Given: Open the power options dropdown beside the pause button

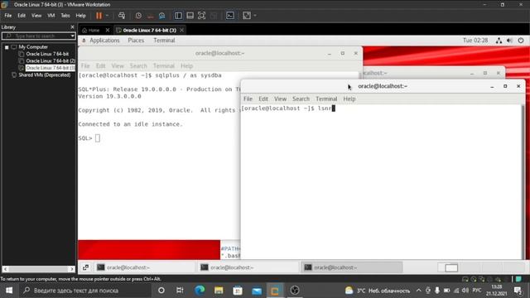Looking at the screenshot, I should pyautogui.click(x=107, y=16).
